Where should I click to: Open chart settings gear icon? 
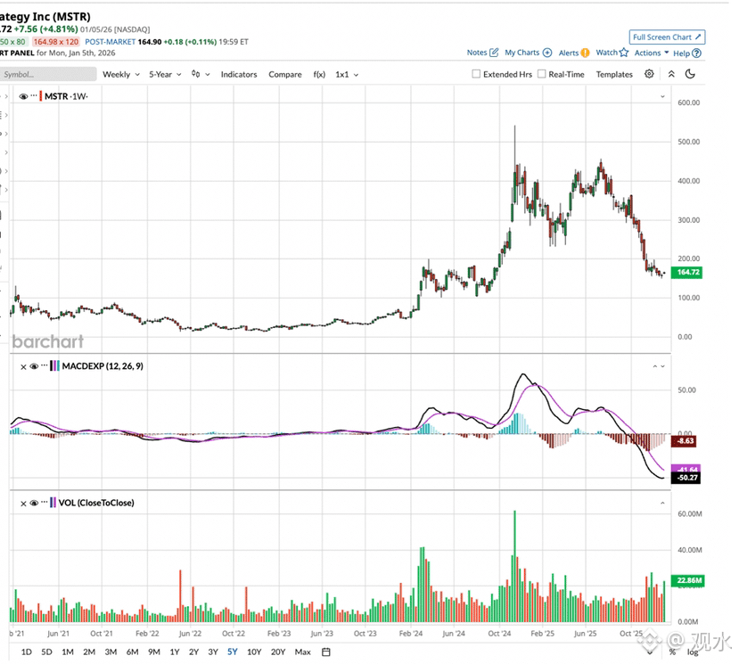click(x=650, y=74)
